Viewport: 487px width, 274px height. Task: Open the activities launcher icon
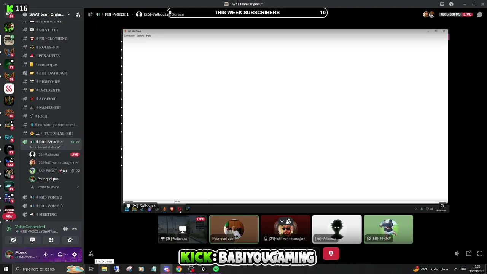51,240
